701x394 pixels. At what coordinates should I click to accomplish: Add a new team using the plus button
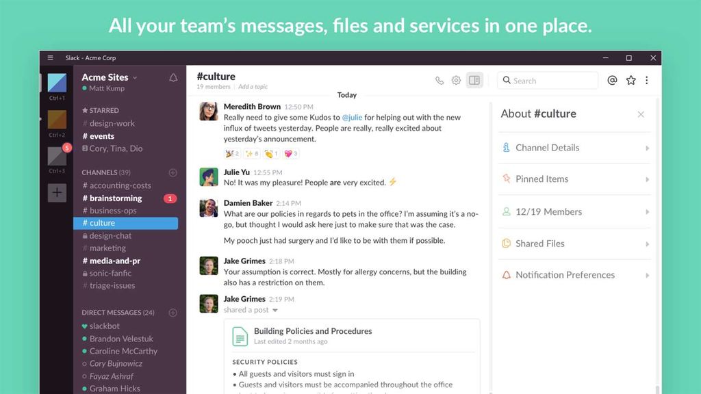tap(56, 193)
